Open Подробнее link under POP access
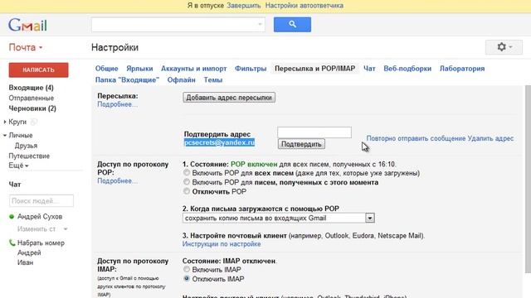 coord(117,180)
